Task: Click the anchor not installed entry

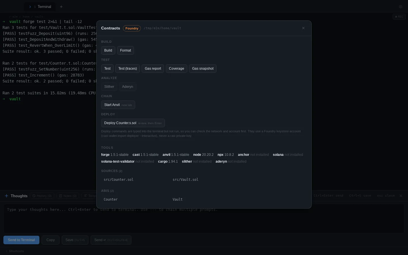Action: [253, 155]
